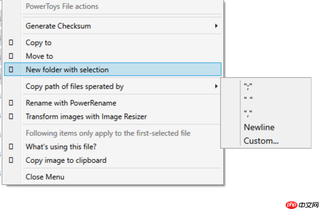Screen dimensions: 319x209
Task: Select Copy path of files sperated by
Action: tap(75, 86)
